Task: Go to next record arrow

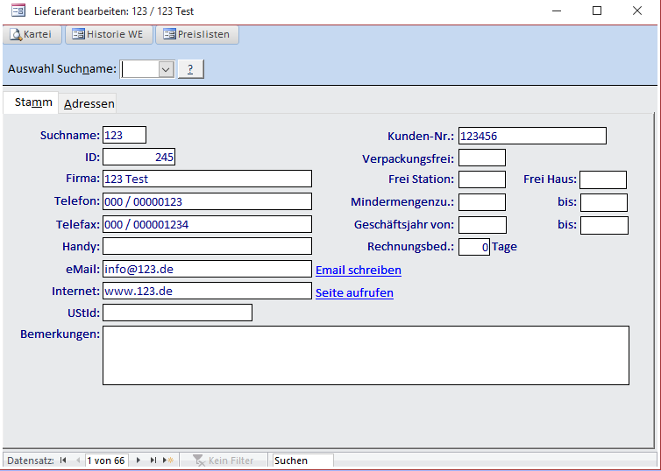Action: tap(138, 460)
